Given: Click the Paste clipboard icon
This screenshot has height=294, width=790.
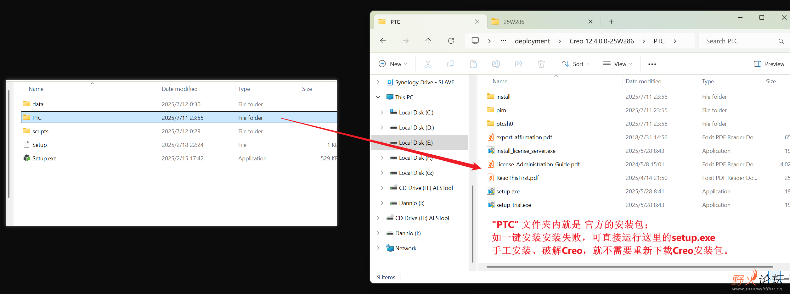Looking at the screenshot, I should point(473,64).
